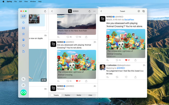Share the Plastic Rain tweet

point(86,37)
